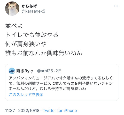Click このスレッドを表示 link

pos(26,95)
